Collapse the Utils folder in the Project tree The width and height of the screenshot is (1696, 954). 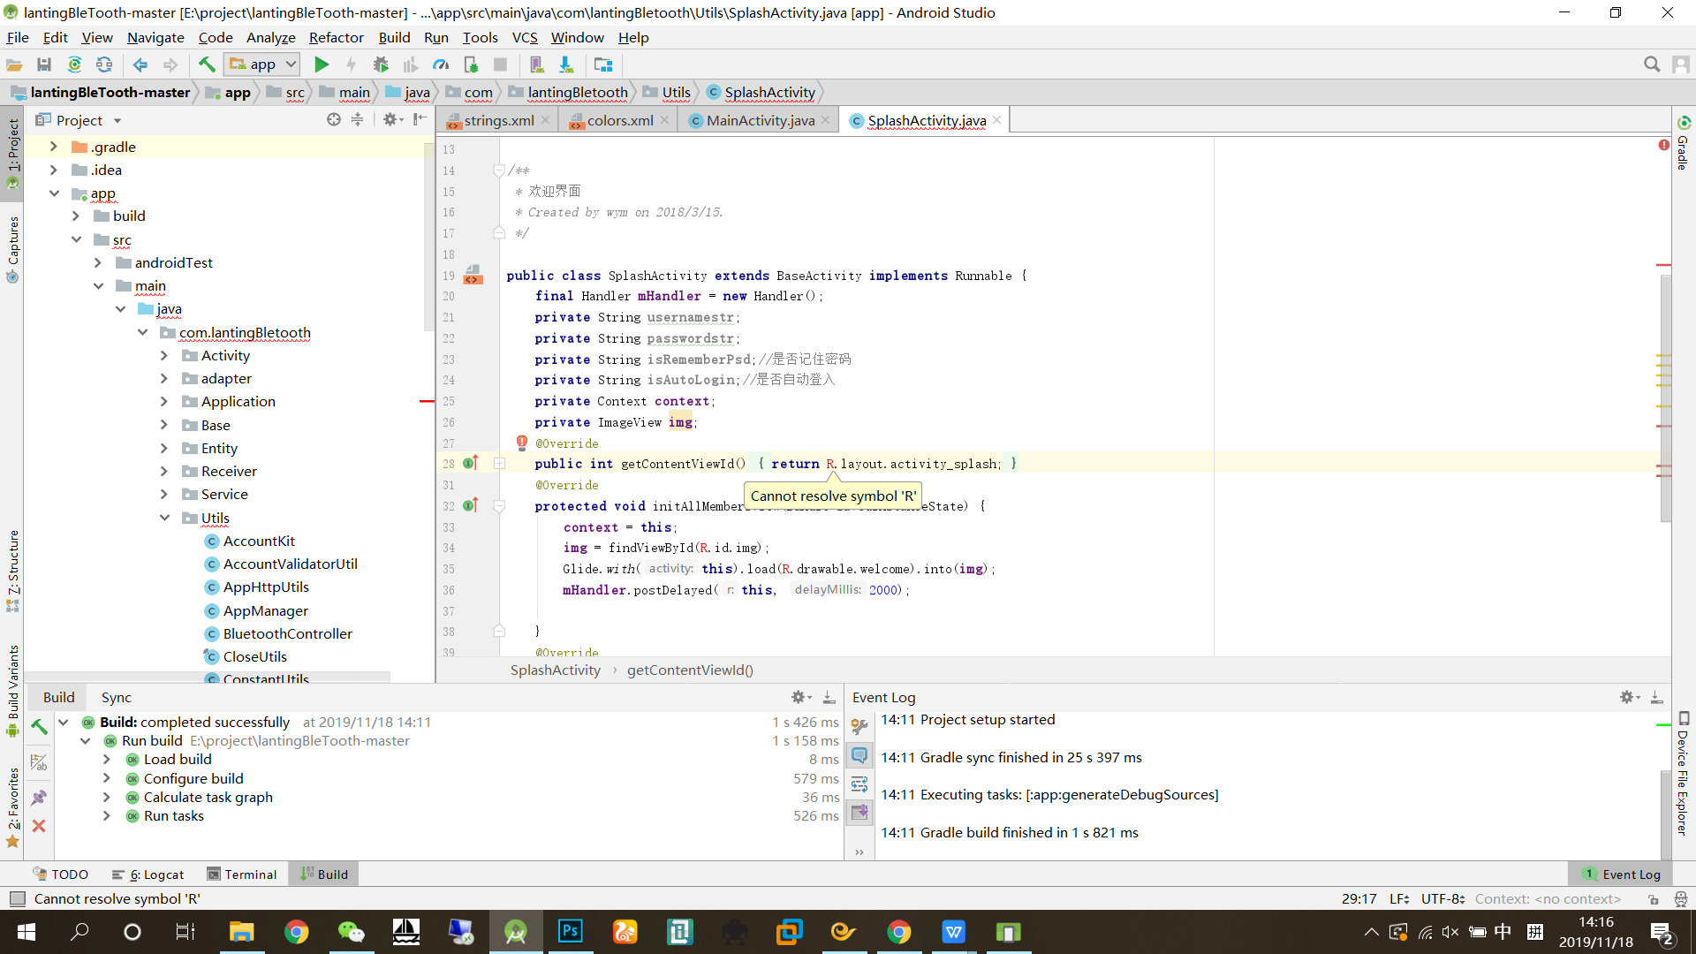coord(164,518)
